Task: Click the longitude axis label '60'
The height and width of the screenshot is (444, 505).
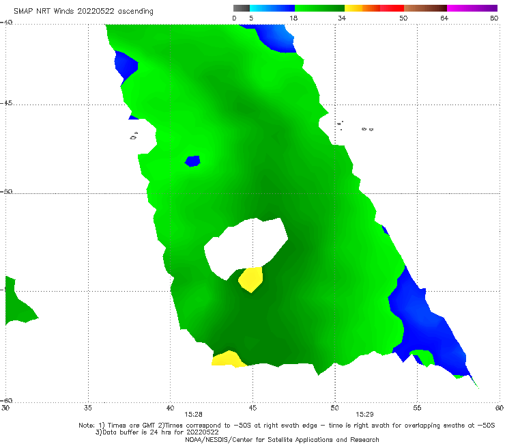Action: tap(500, 408)
